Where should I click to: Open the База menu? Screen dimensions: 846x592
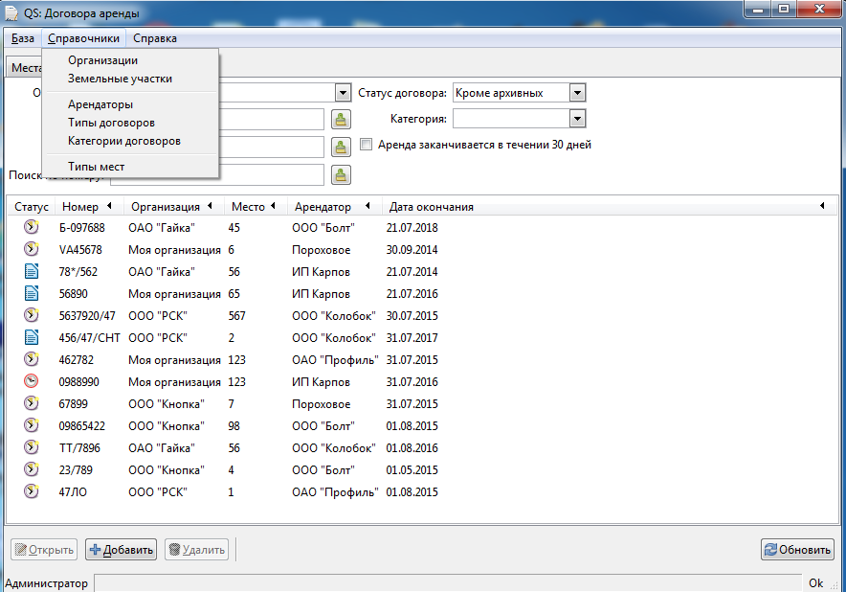click(23, 38)
